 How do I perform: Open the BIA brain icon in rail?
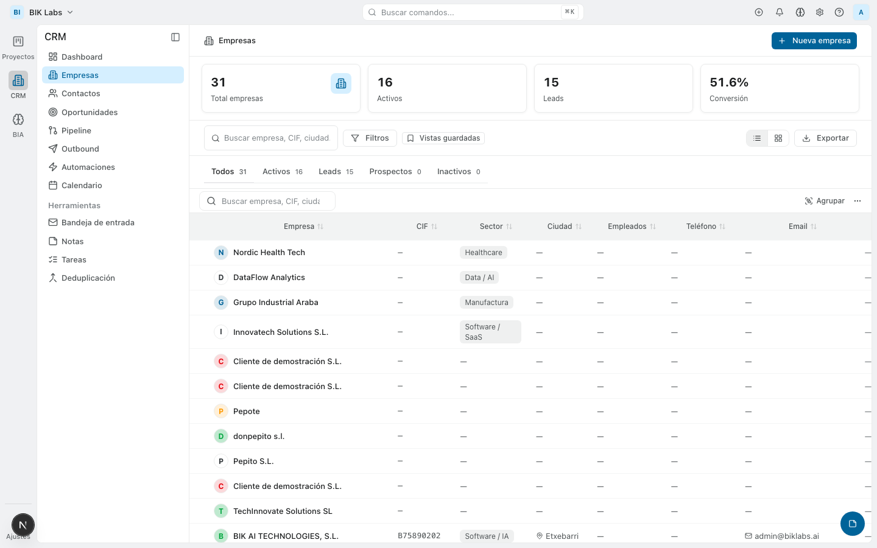18,120
